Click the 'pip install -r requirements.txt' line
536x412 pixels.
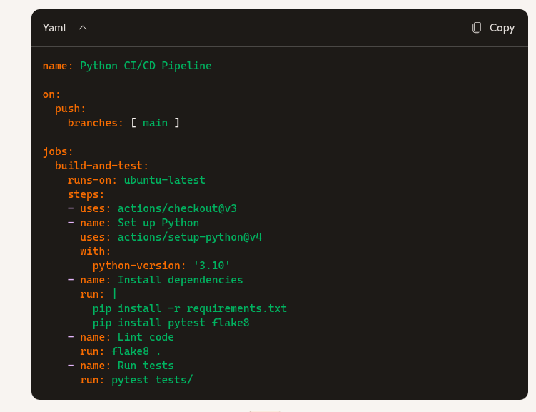189,308
